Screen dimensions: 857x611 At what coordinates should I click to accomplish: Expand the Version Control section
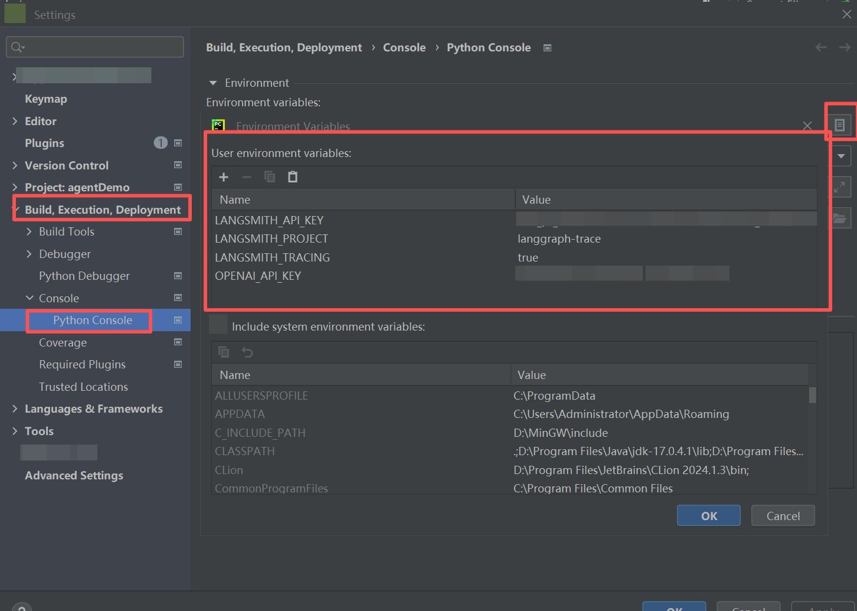coord(15,165)
